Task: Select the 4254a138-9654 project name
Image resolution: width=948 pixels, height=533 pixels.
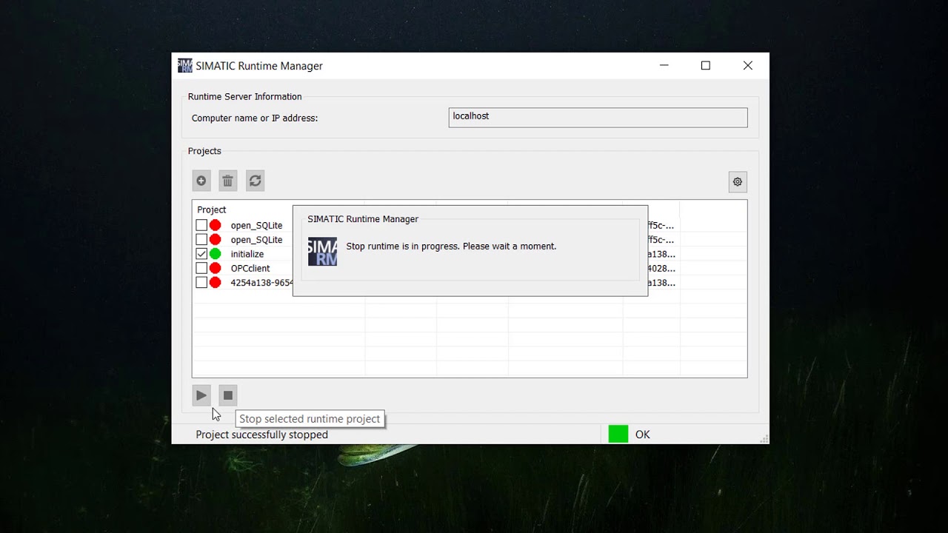Action: tap(261, 283)
